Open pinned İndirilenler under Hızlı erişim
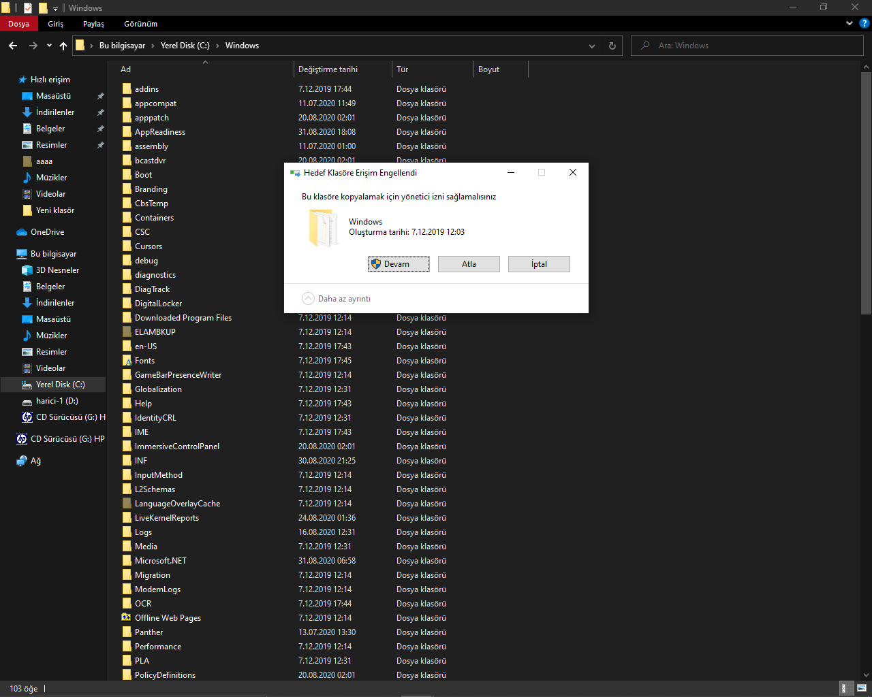 point(55,112)
